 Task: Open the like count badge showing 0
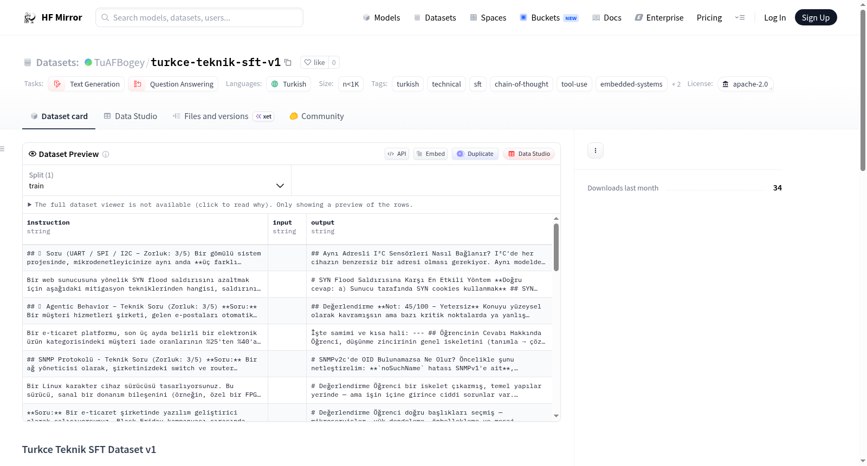(334, 62)
